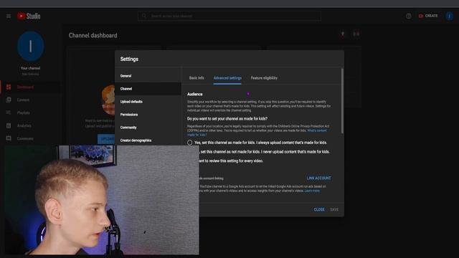Select the Dashboard sidebar icon
Viewport: 459px width, 258px height.
coord(9,87)
